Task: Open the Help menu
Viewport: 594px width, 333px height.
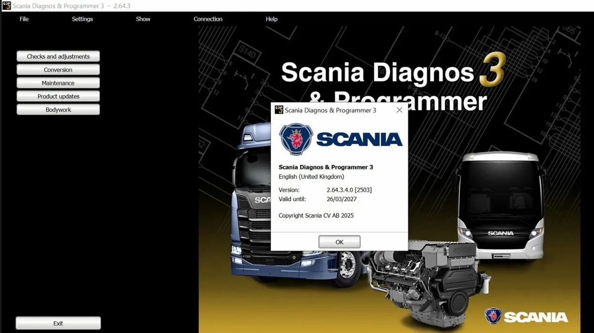Action: (x=271, y=19)
